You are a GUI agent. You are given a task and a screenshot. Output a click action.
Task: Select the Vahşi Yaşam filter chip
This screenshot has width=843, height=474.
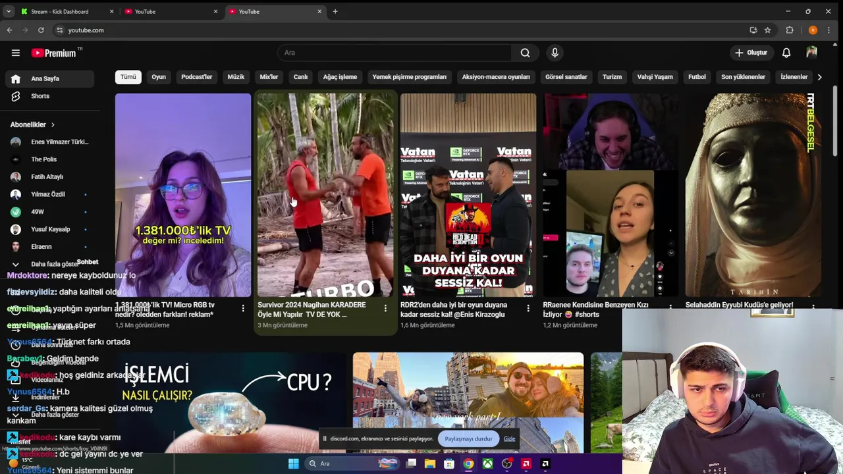pyautogui.click(x=655, y=77)
